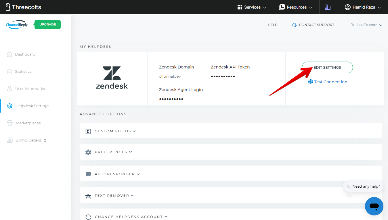The image size is (388, 220).
Task: Expand the Text Remover section
Action: pos(231,195)
